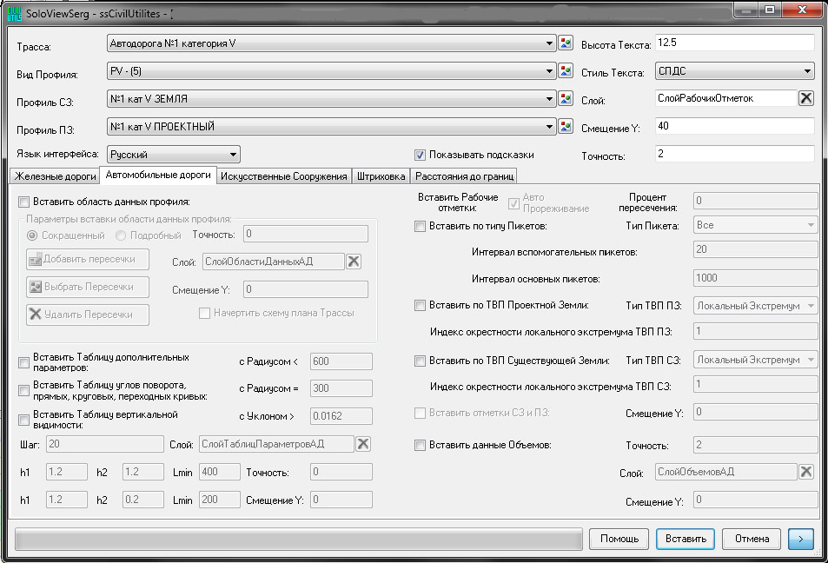Viewport: 828px width, 563px height.
Task: Click the pick icon next to the Трасса dropdown
Action: pos(566,43)
